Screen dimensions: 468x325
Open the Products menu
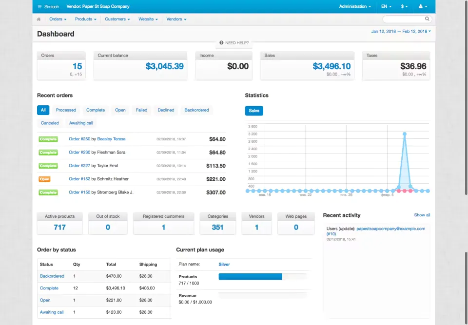[x=85, y=19]
